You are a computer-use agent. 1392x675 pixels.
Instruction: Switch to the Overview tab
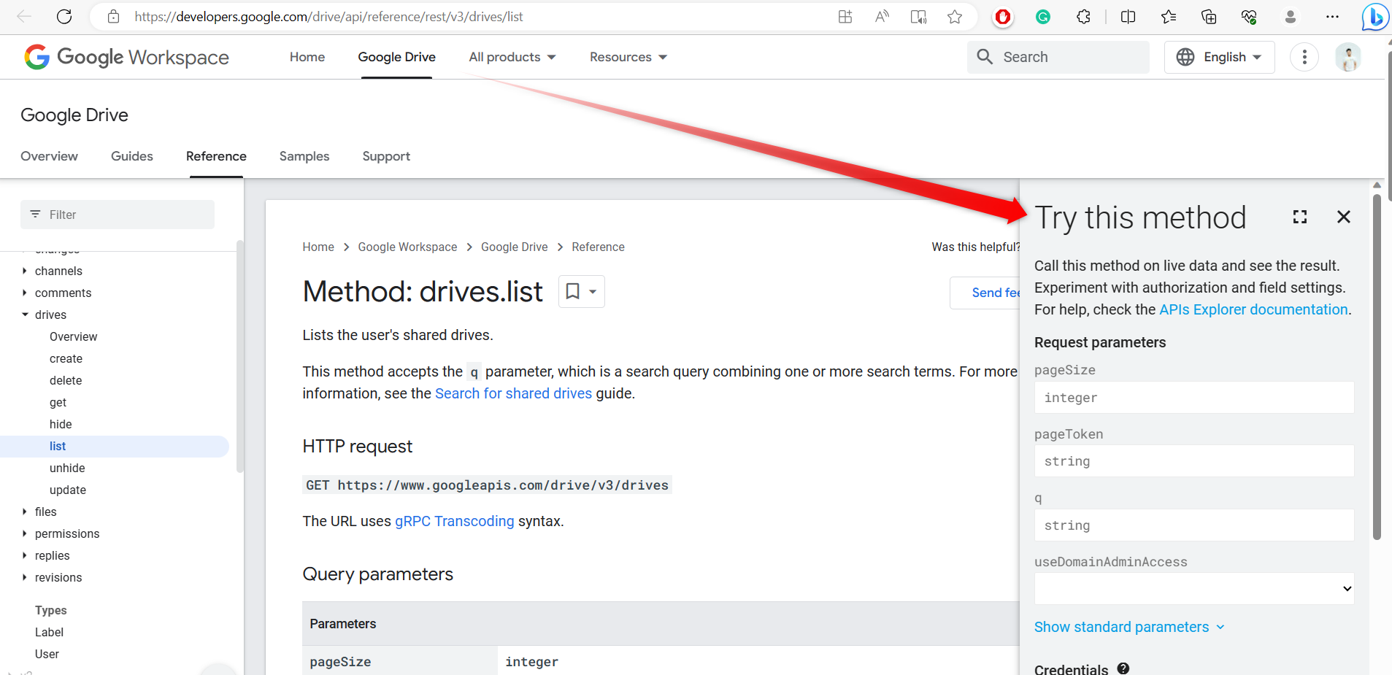pyautogui.click(x=49, y=156)
